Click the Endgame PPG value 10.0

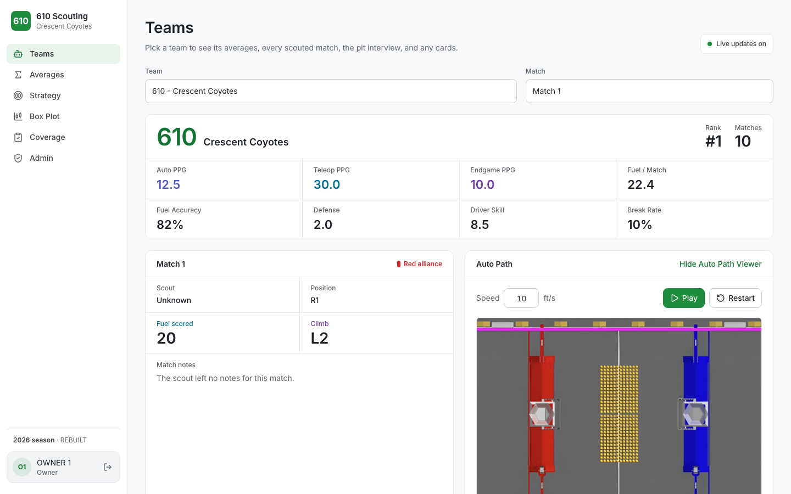[482, 184]
